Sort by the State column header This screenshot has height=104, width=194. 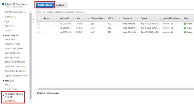point(186,18)
